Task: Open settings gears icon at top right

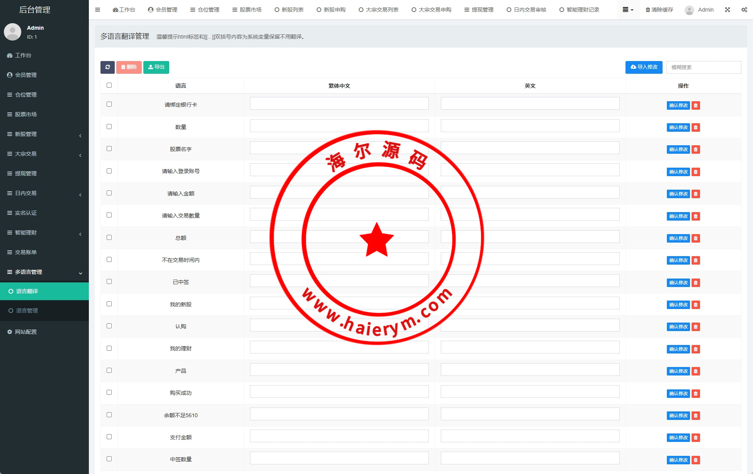Action: pos(744,10)
